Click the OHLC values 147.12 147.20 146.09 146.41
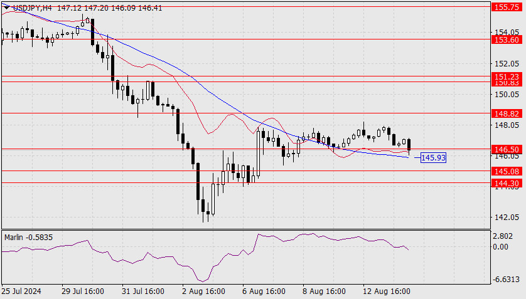526x299 pixels. point(109,8)
